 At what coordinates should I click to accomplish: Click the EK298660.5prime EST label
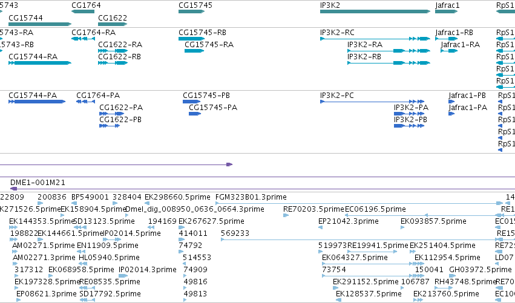[178, 197]
